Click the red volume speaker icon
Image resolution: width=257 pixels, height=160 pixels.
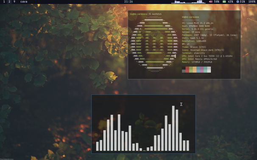click(x=211, y=2)
